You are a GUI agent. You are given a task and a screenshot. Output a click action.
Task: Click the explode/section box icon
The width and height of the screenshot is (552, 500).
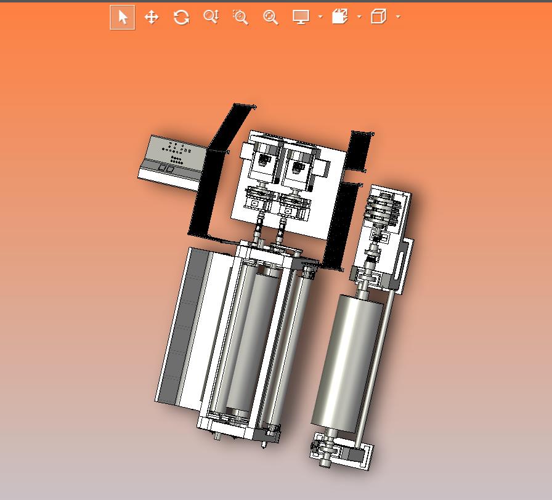[x=340, y=17]
